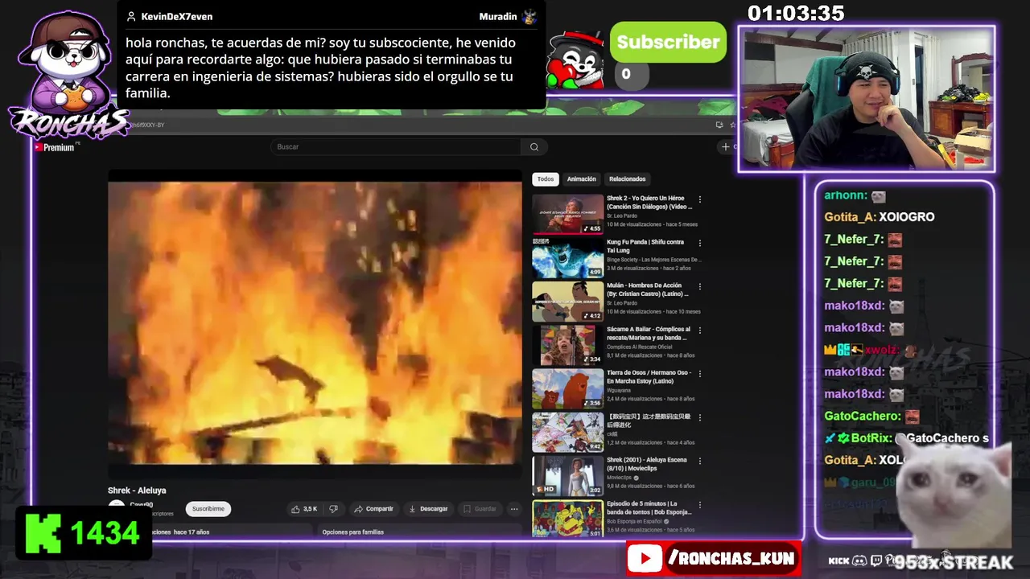Select the Relacionados filter chip
This screenshot has width=1030, height=579.
coord(627,179)
